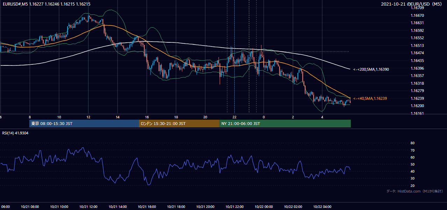Click the 10/22 00:00 time axis label
Image resolution: width=447 pixels, height=210 pixels.
click(x=264, y=206)
